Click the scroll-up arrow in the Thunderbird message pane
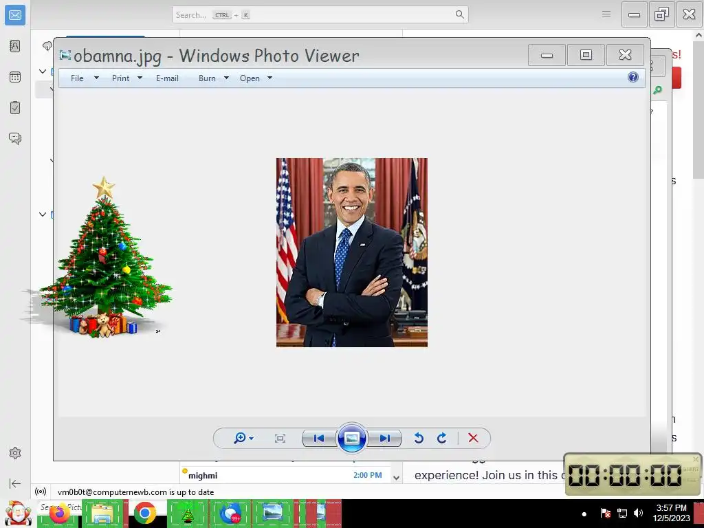704x528 pixels. 698,34
